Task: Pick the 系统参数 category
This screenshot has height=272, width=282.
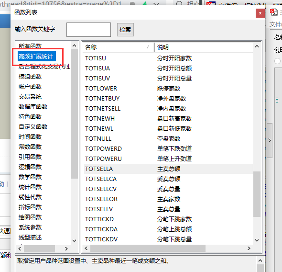Action: coord(30,227)
